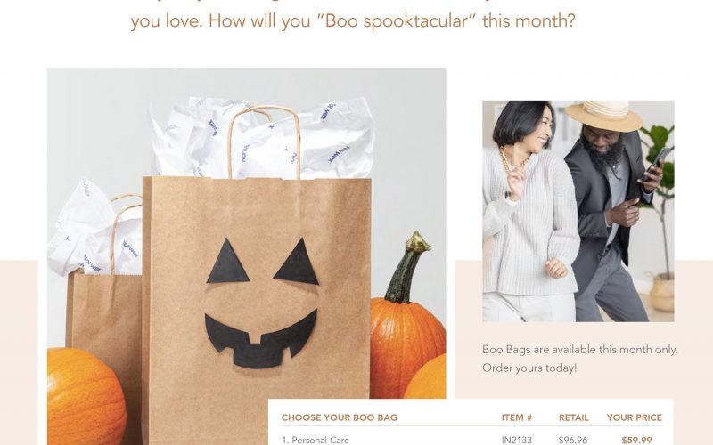The height and width of the screenshot is (445, 713).
Task: Click the black triangle right eye on bag
Action: (297, 262)
